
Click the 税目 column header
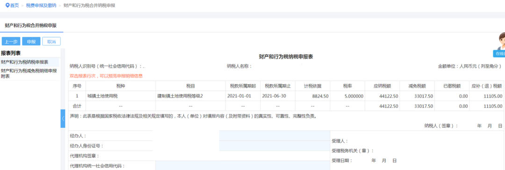pos(190,86)
